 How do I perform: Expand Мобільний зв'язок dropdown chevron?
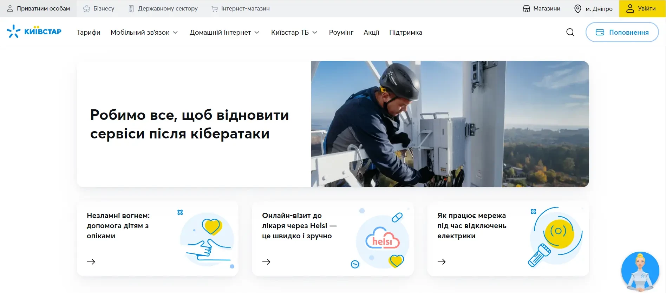175,33
